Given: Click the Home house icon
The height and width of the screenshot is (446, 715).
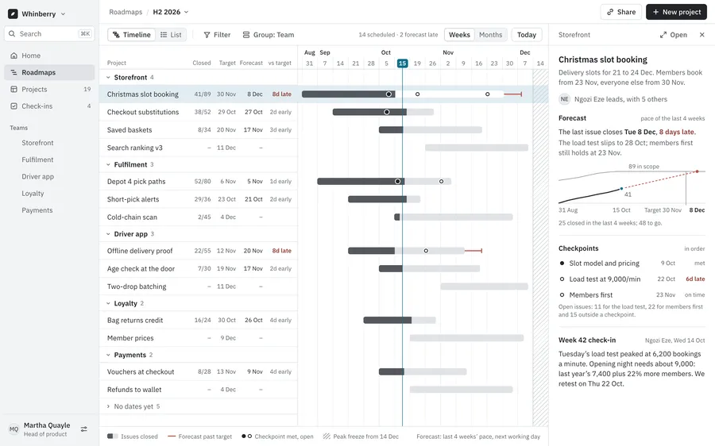Looking at the screenshot, I should pyautogui.click(x=14, y=56).
